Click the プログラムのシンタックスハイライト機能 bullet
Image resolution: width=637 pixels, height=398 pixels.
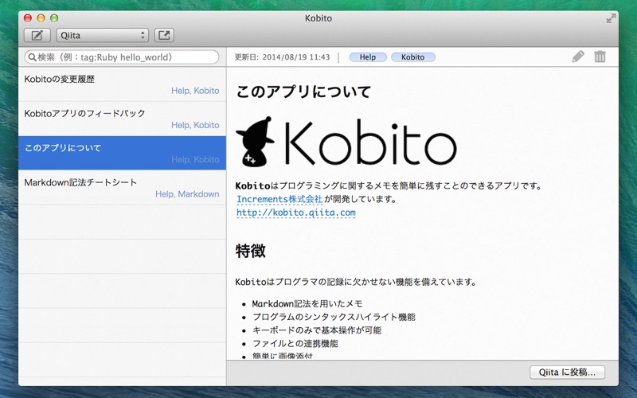click(x=334, y=317)
